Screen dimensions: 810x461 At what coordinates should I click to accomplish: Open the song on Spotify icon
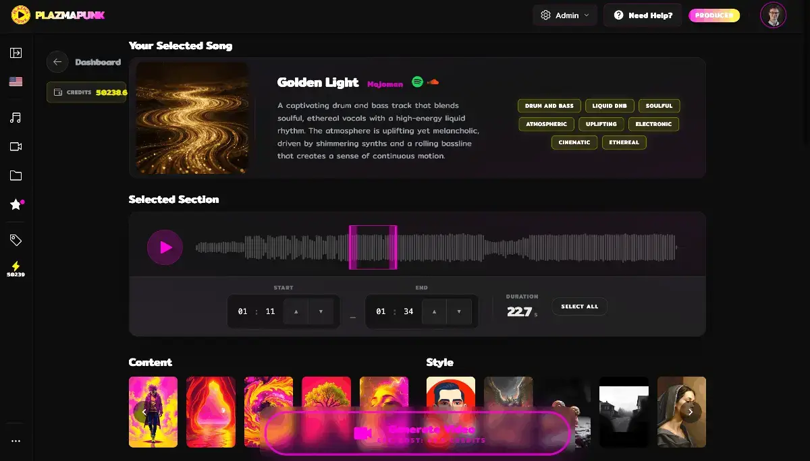417,82
